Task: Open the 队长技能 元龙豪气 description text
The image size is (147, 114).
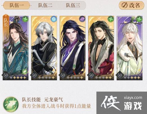Action: (x=56, y=103)
